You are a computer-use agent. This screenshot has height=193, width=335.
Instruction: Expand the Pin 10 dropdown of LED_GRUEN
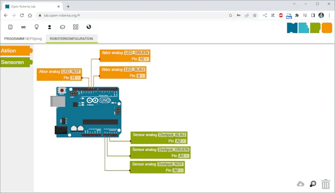[144, 59]
